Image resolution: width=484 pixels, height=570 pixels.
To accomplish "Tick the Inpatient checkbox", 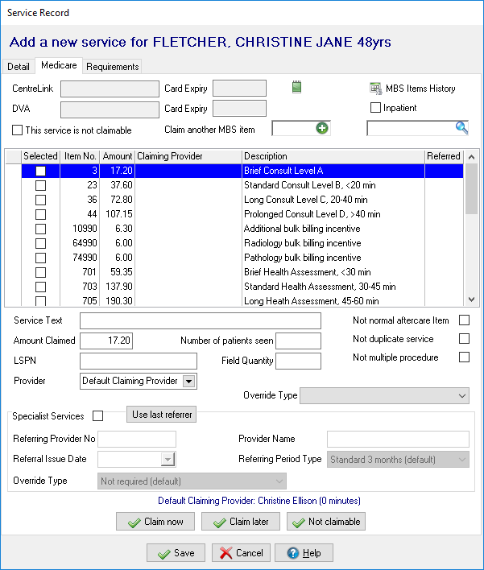I will pyautogui.click(x=375, y=108).
